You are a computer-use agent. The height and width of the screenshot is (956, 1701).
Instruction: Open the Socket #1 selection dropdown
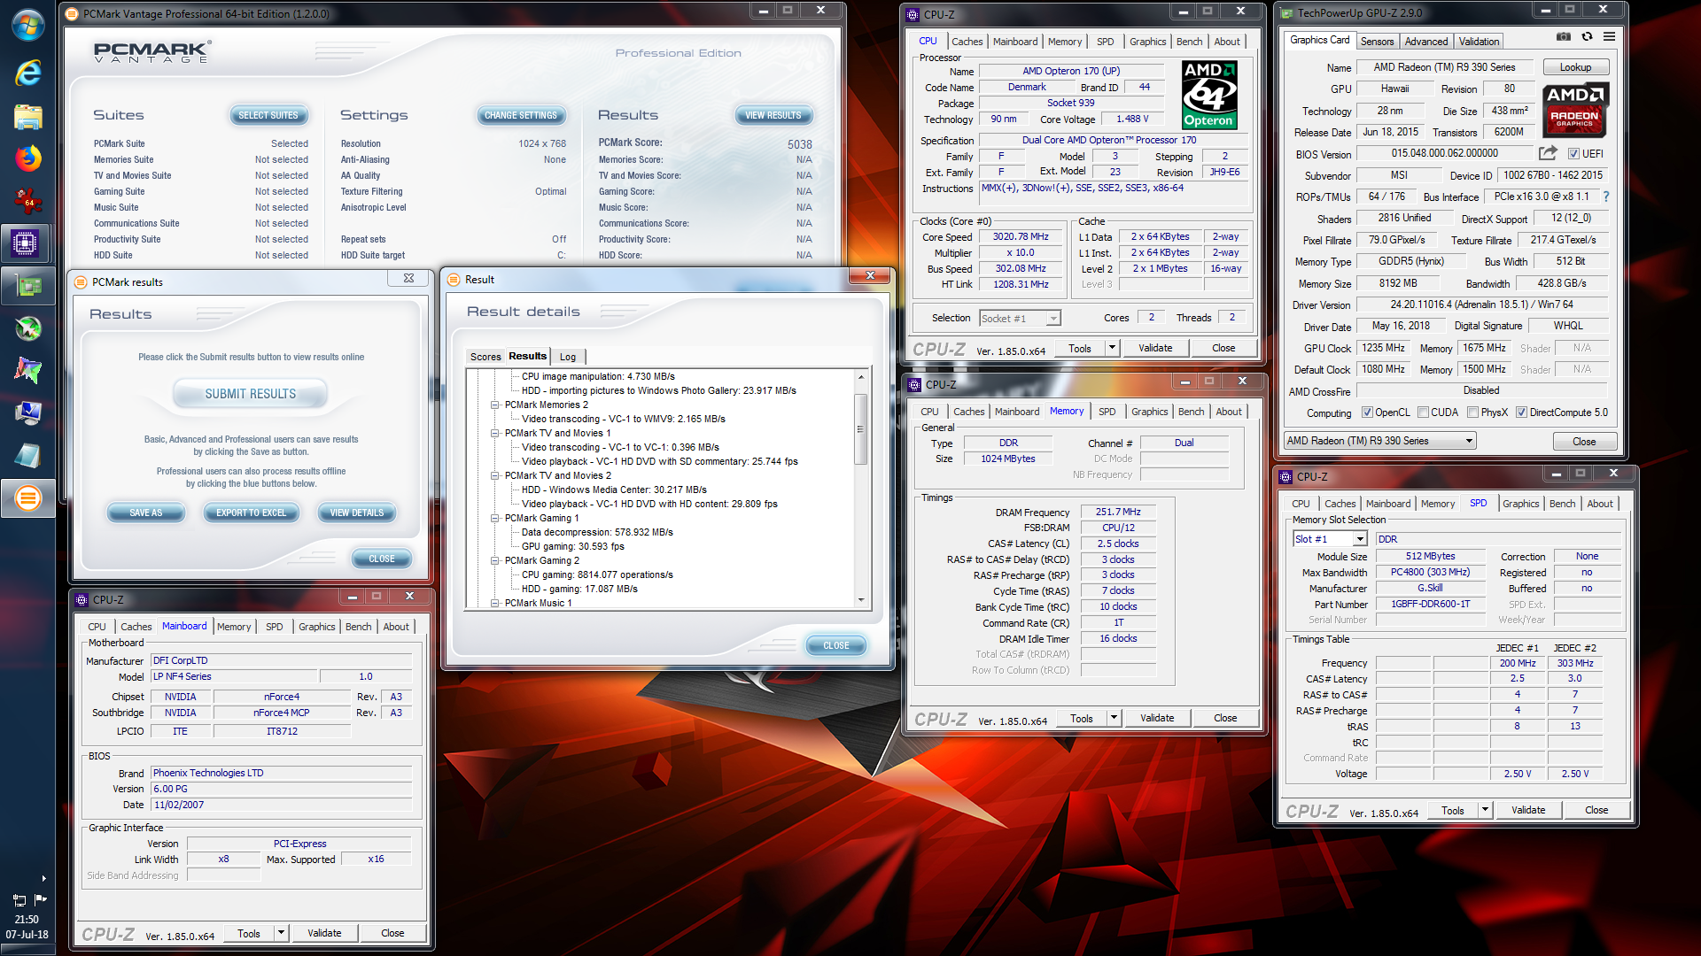(1020, 319)
